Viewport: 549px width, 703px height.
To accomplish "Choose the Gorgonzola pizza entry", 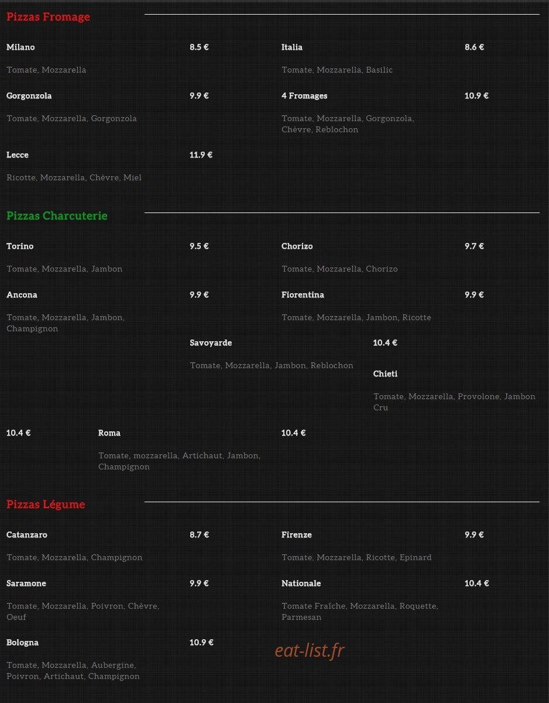I will [29, 96].
